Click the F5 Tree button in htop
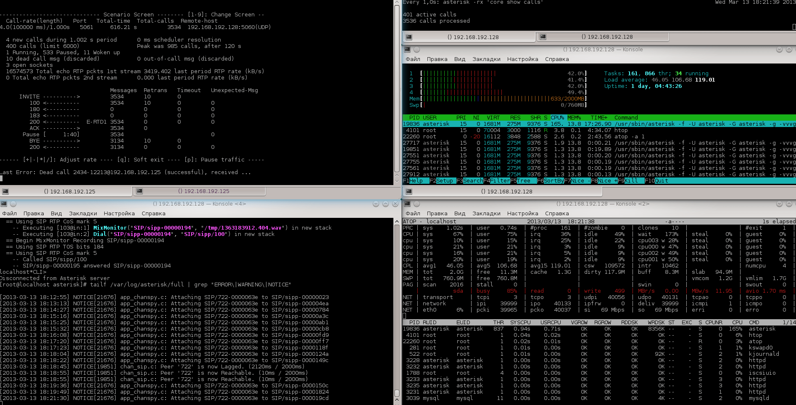The image size is (796, 405). click(523, 181)
